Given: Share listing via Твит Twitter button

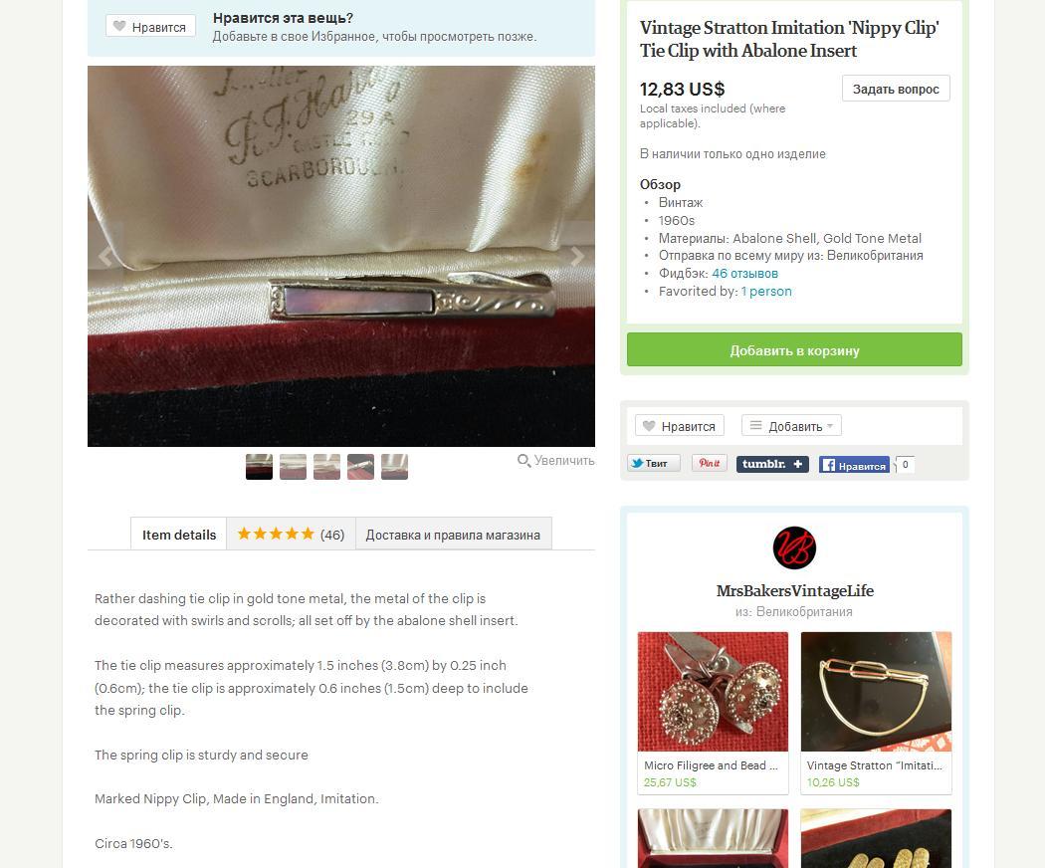Looking at the screenshot, I should pyautogui.click(x=654, y=463).
